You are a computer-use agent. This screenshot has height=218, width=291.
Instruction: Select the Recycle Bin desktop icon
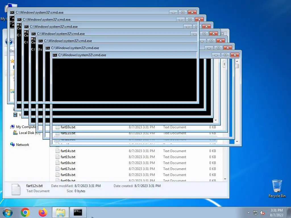click(277, 188)
